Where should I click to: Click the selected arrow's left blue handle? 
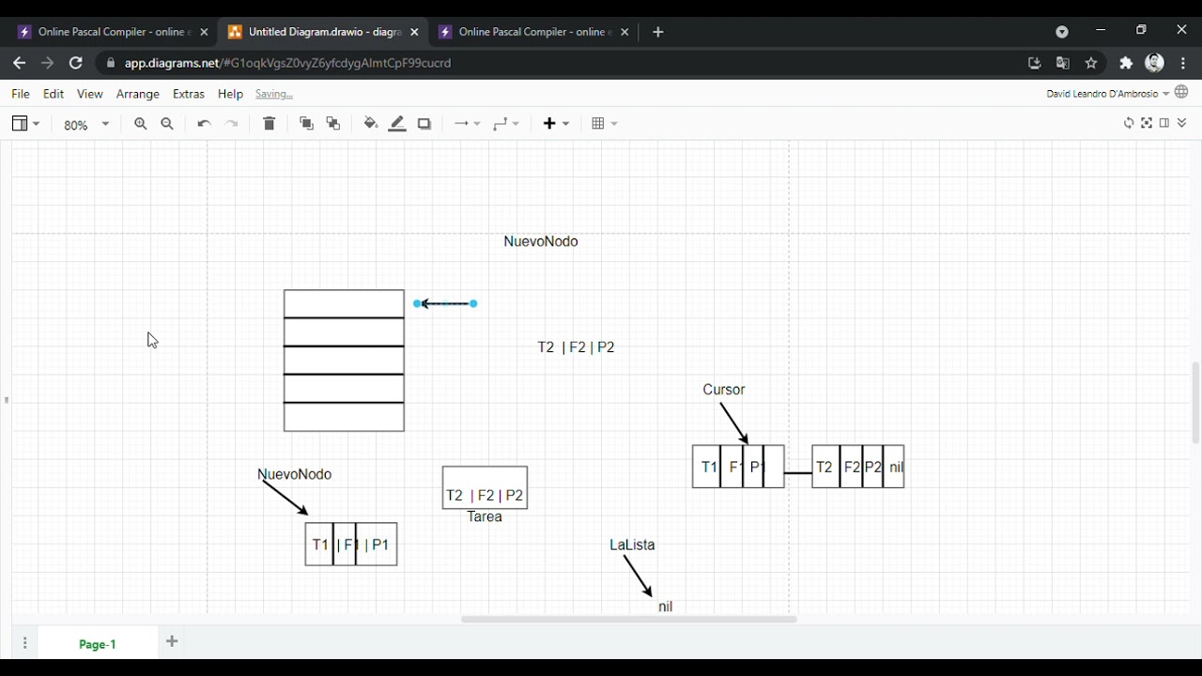417,304
